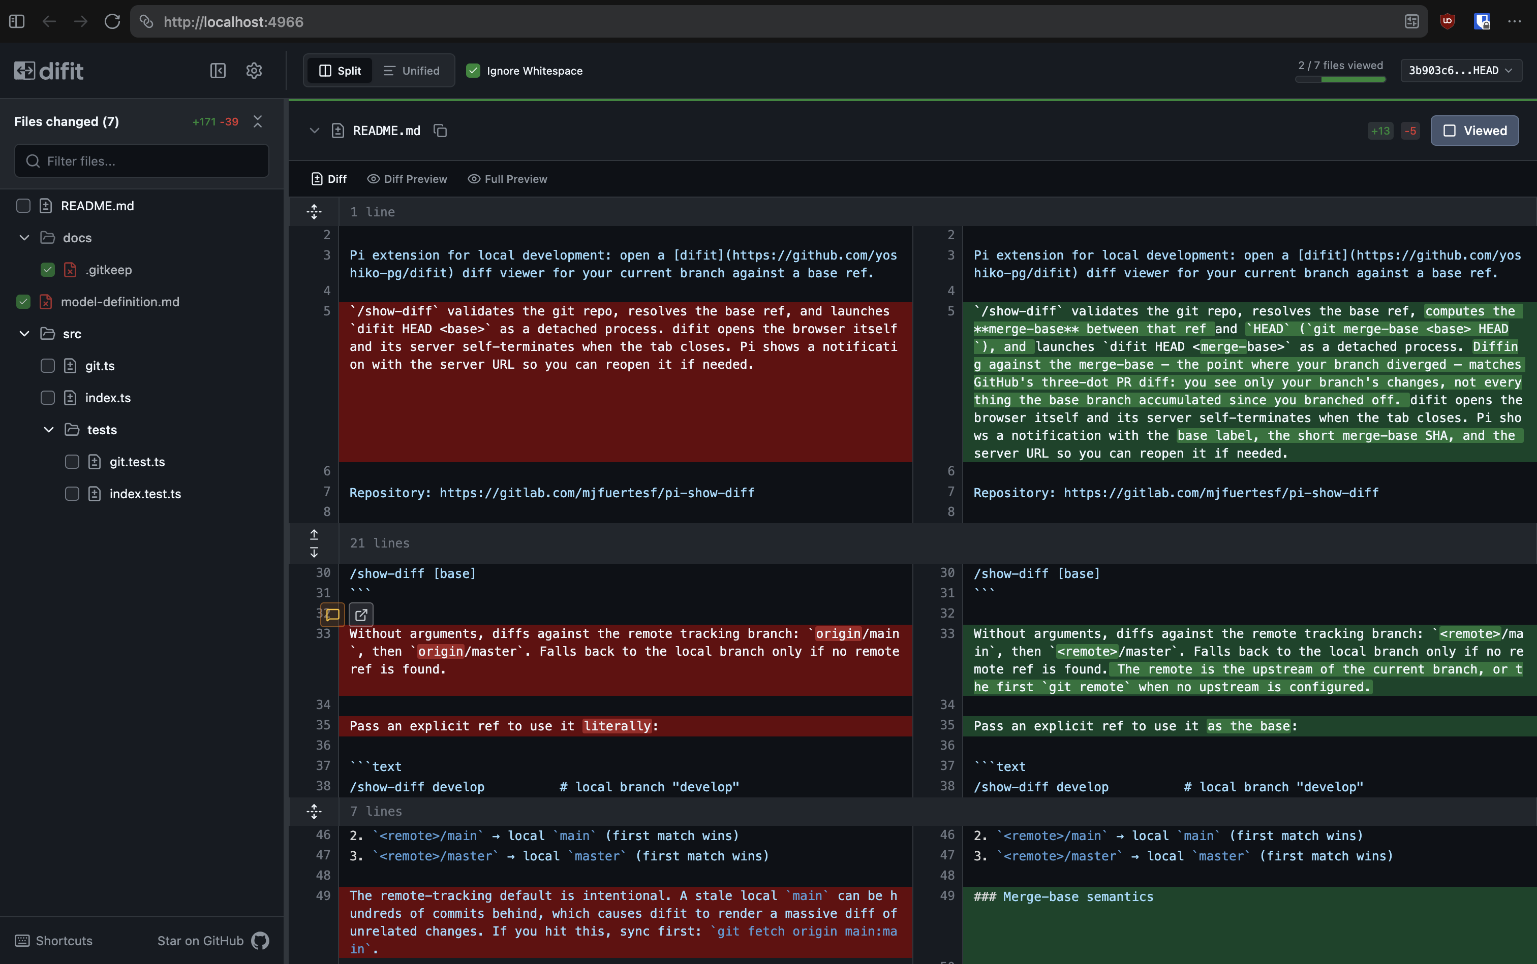Collapse all folders in Files changed
The height and width of the screenshot is (964, 1537).
tap(258, 121)
